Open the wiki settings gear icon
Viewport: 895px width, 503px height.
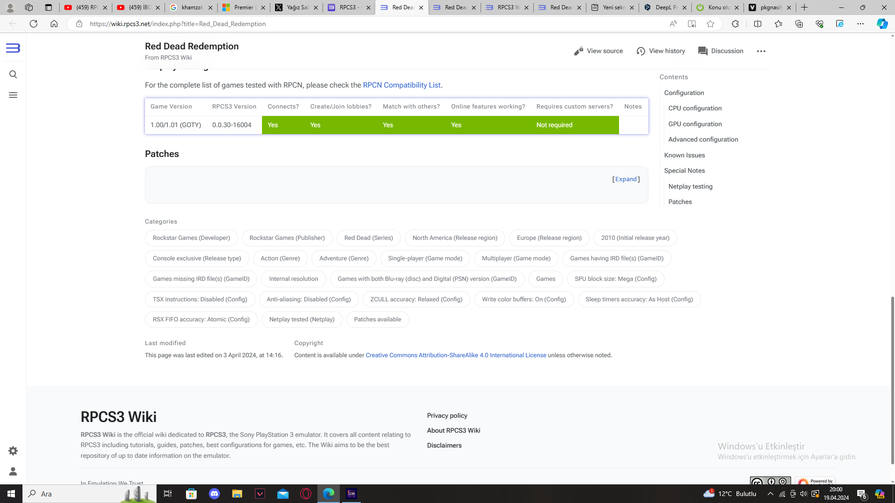13,451
